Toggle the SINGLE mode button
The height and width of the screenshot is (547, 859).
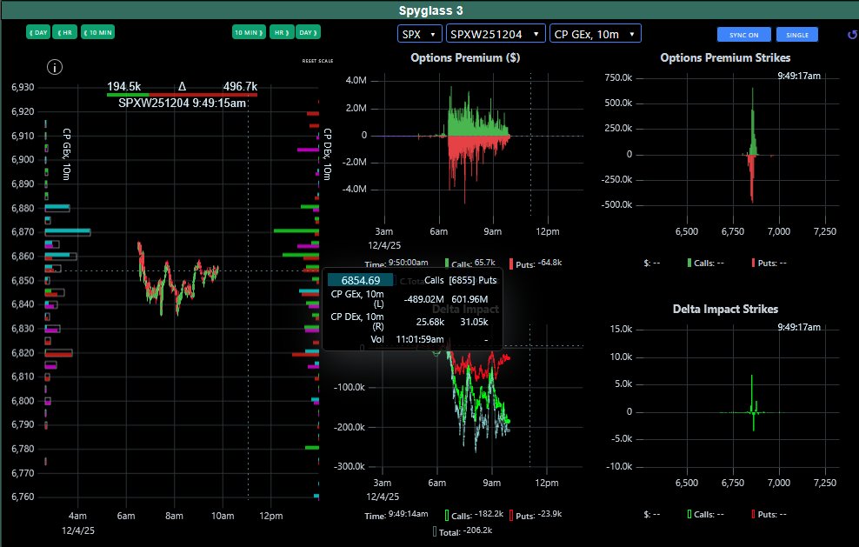[x=797, y=35]
